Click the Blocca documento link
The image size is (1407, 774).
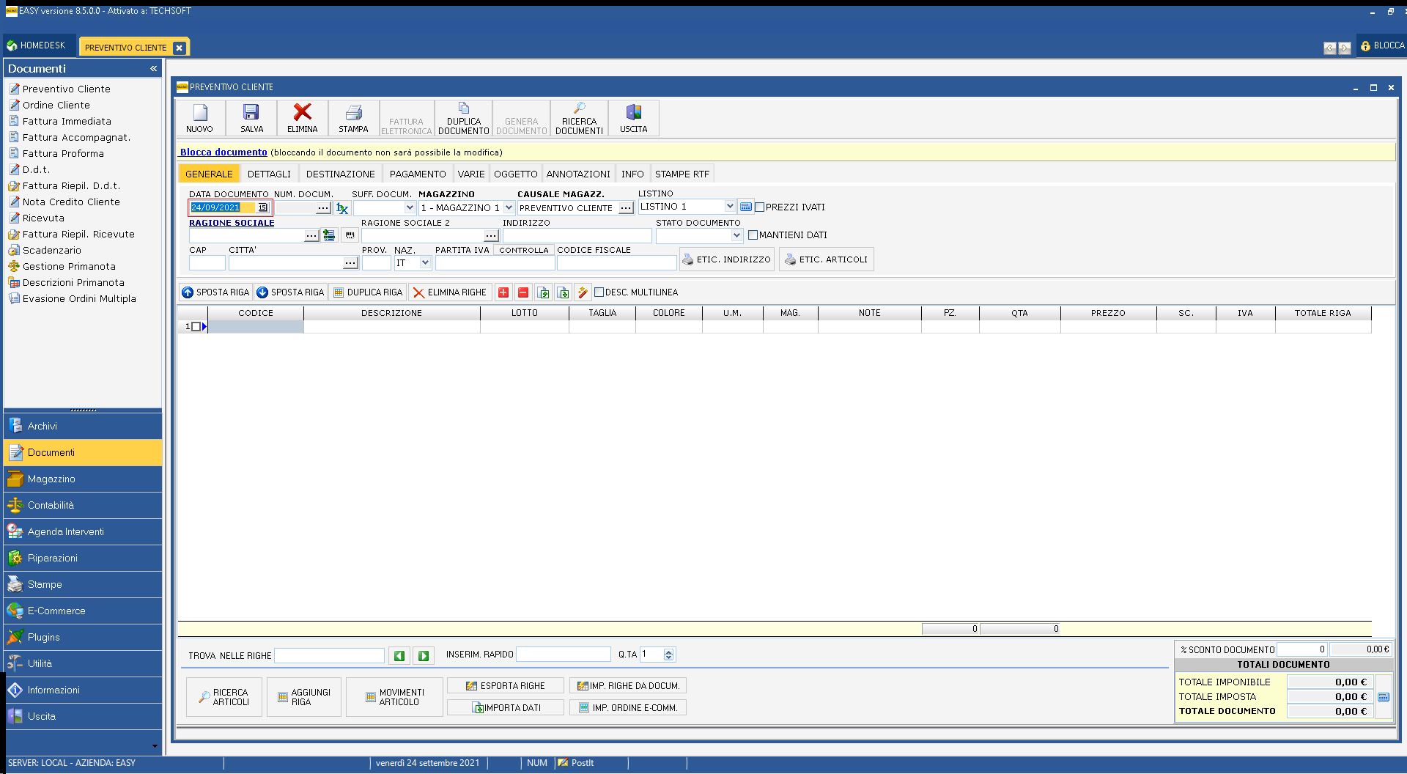click(224, 152)
